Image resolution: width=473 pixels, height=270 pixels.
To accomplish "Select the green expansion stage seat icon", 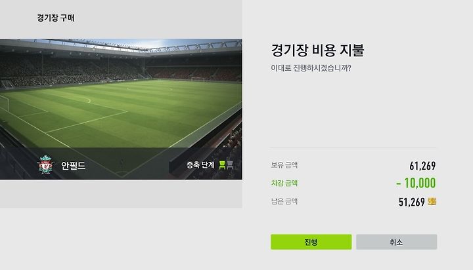I will pyautogui.click(x=222, y=164).
